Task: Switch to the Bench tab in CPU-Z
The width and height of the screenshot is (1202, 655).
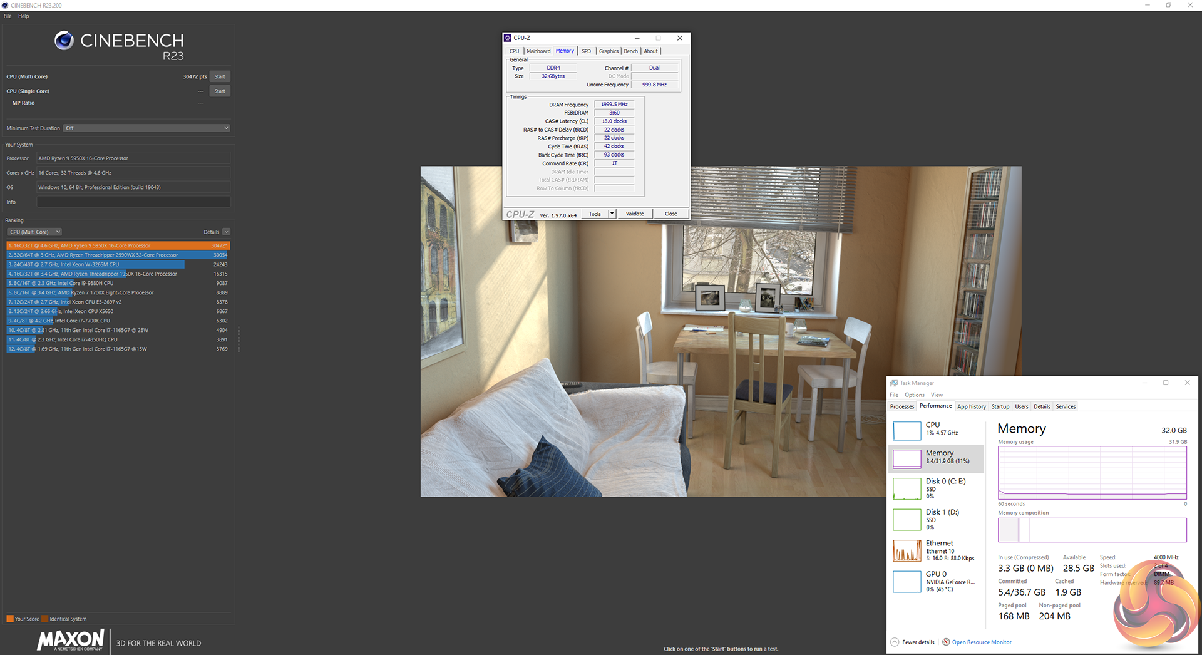Action: pos(631,51)
